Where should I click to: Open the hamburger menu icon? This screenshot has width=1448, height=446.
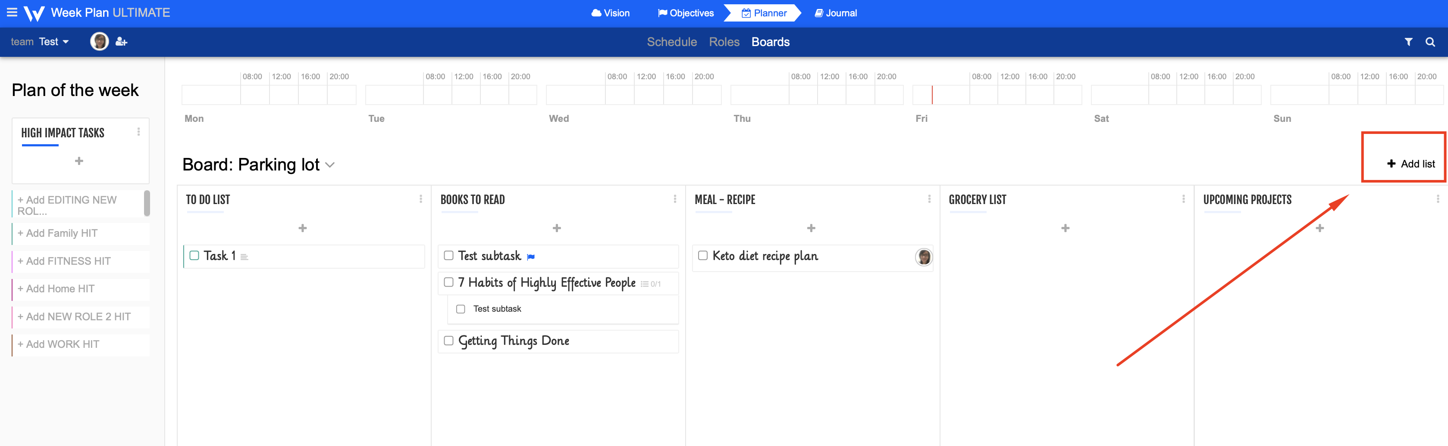pyautogui.click(x=12, y=12)
